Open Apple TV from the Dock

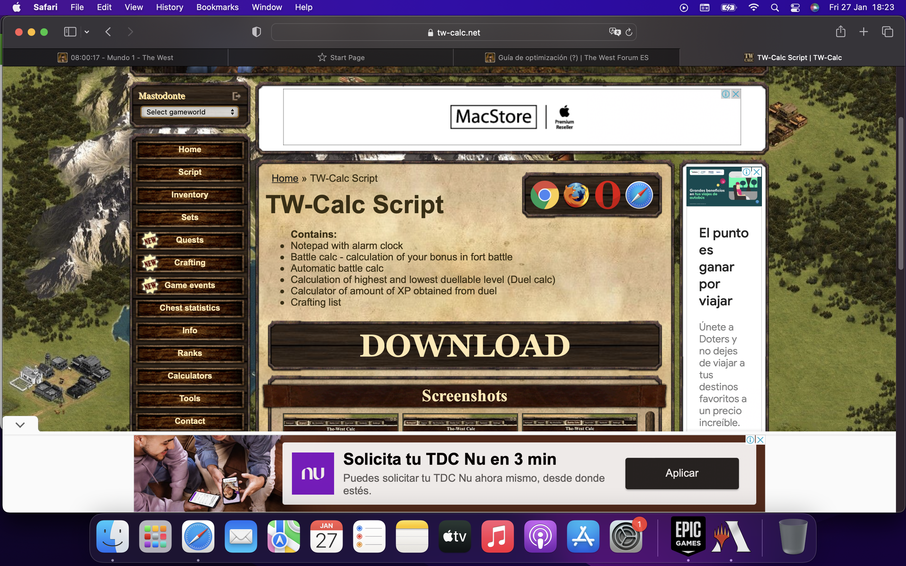(455, 536)
